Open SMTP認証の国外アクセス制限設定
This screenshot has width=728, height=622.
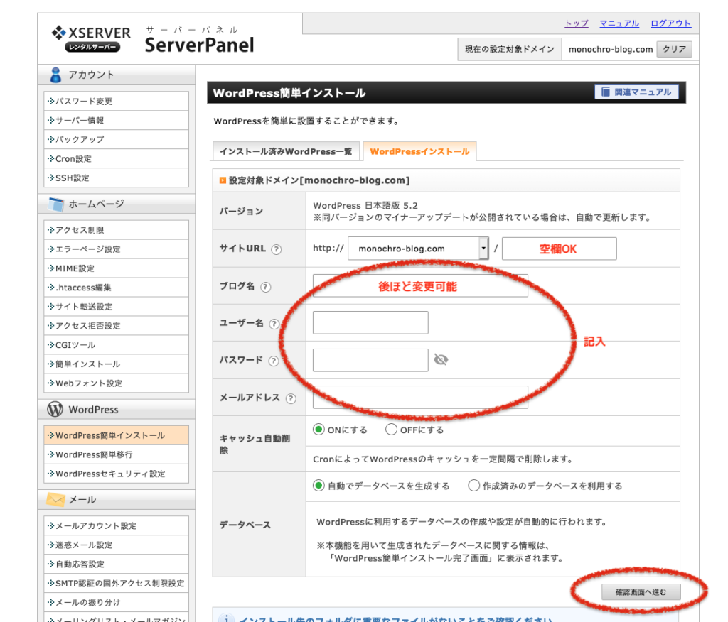[x=116, y=583]
